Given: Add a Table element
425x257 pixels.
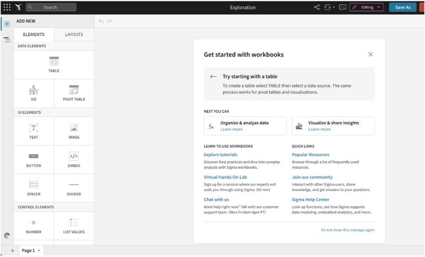Looking at the screenshot, I should (x=54, y=65).
